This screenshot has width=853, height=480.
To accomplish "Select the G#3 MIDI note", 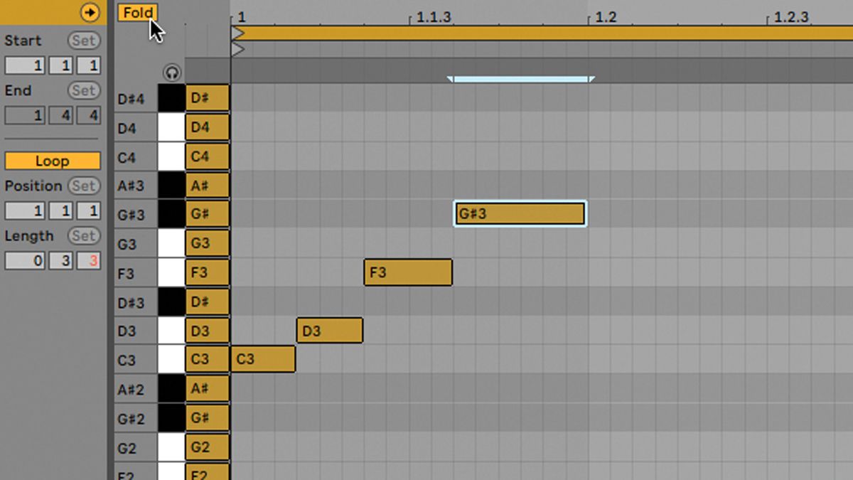I will pyautogui.click(x=520, y=213).
